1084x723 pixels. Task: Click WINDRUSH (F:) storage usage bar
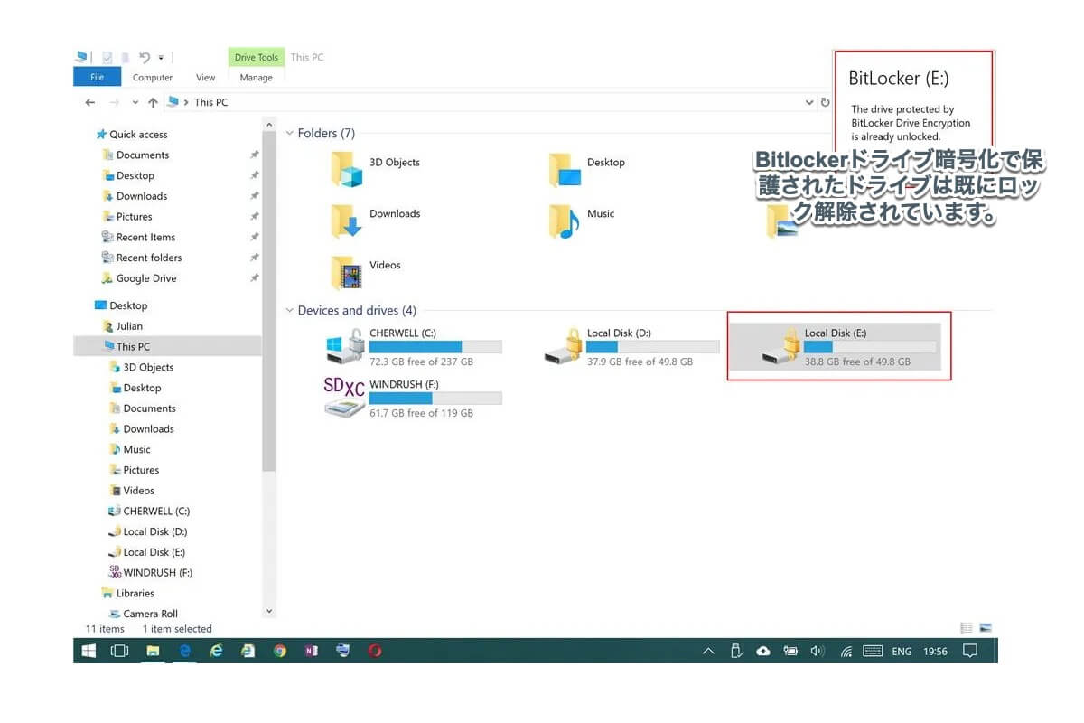pos(435,399)
